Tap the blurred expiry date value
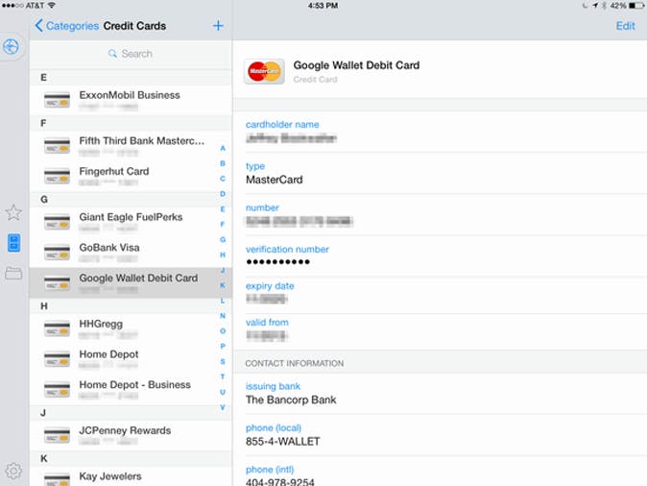Viewport: 647px width, 486px height. pos(266,299)
